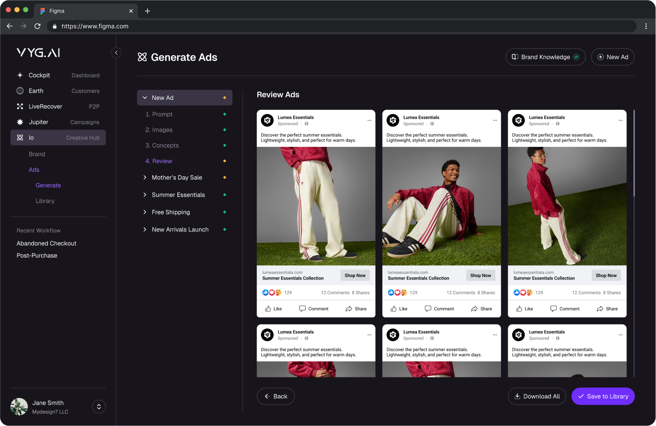Image resolution: width=656 pixels, height=426 pixels.
Task: Click the Cockpit sparkle icon
Action: pos(20,75)
